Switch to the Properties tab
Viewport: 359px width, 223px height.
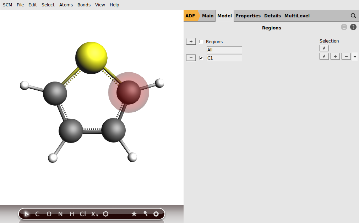[248, 16]
